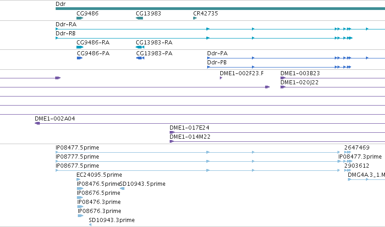Click the SD10943.3prime arrow glyph
The height and width of the screenshot is (227, 385).
tap(90, 225)
